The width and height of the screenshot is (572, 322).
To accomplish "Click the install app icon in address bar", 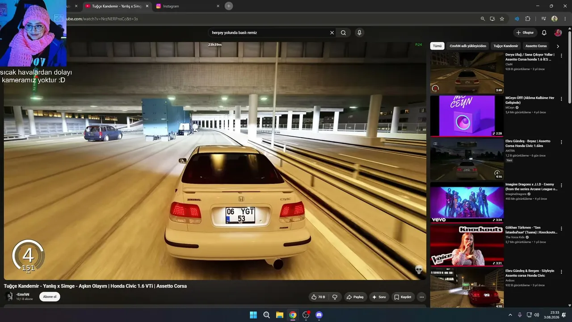I will point(492,19).
